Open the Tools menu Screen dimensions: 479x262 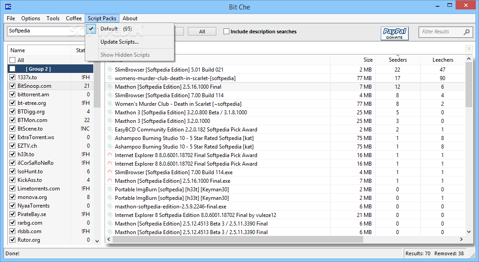pyautogui.click(x=53, y=18)
